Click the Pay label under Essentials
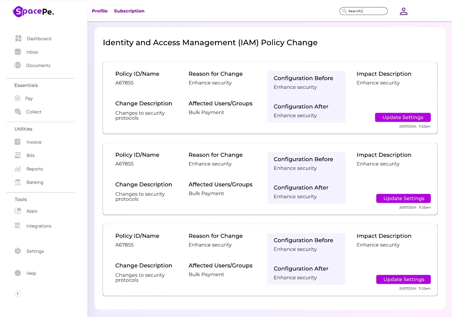This screenshot has height=317, width=452. [x=29, y=99]
